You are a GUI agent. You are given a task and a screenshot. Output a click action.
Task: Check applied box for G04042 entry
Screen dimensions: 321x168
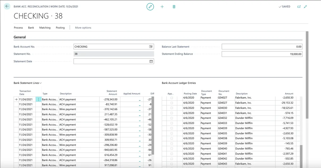[172, 159]
